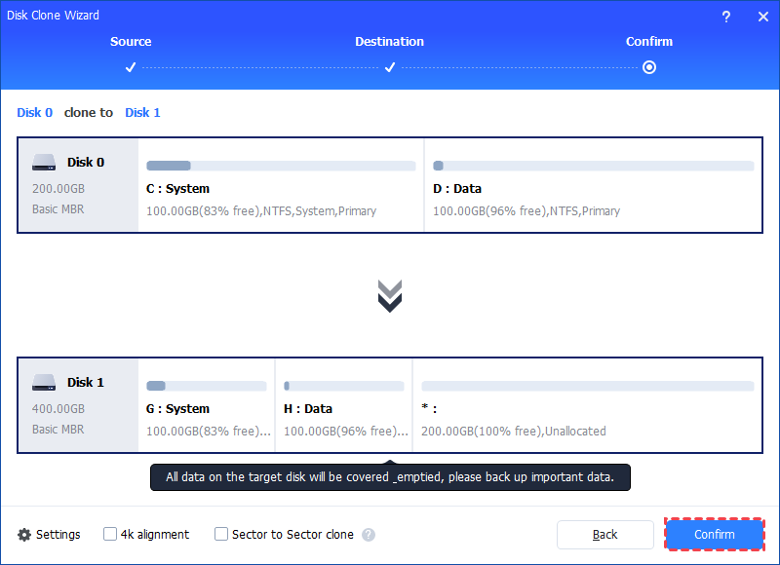
Task: Open Settings via the gear icon
Action: [24, 535]
